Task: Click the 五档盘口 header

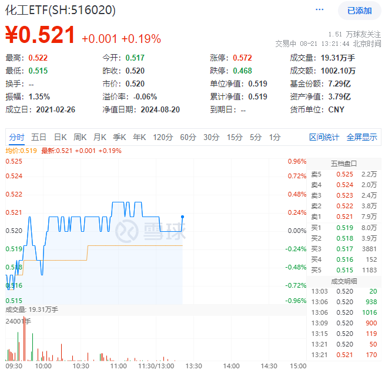Action: pos(343,164)
